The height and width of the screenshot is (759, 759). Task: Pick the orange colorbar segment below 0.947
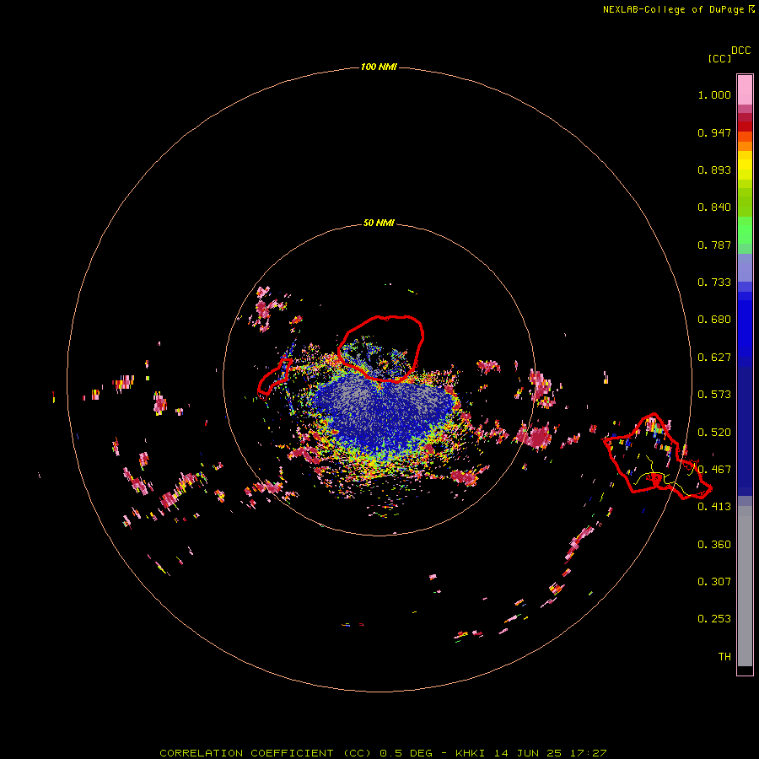coord(745,146)
